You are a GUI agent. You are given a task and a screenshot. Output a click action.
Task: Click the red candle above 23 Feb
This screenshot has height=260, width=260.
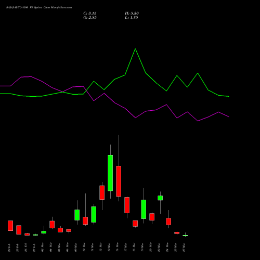10,226
